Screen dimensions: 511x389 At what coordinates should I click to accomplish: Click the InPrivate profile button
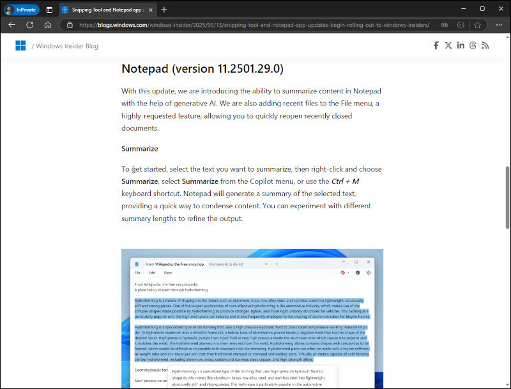click(21, 10)
